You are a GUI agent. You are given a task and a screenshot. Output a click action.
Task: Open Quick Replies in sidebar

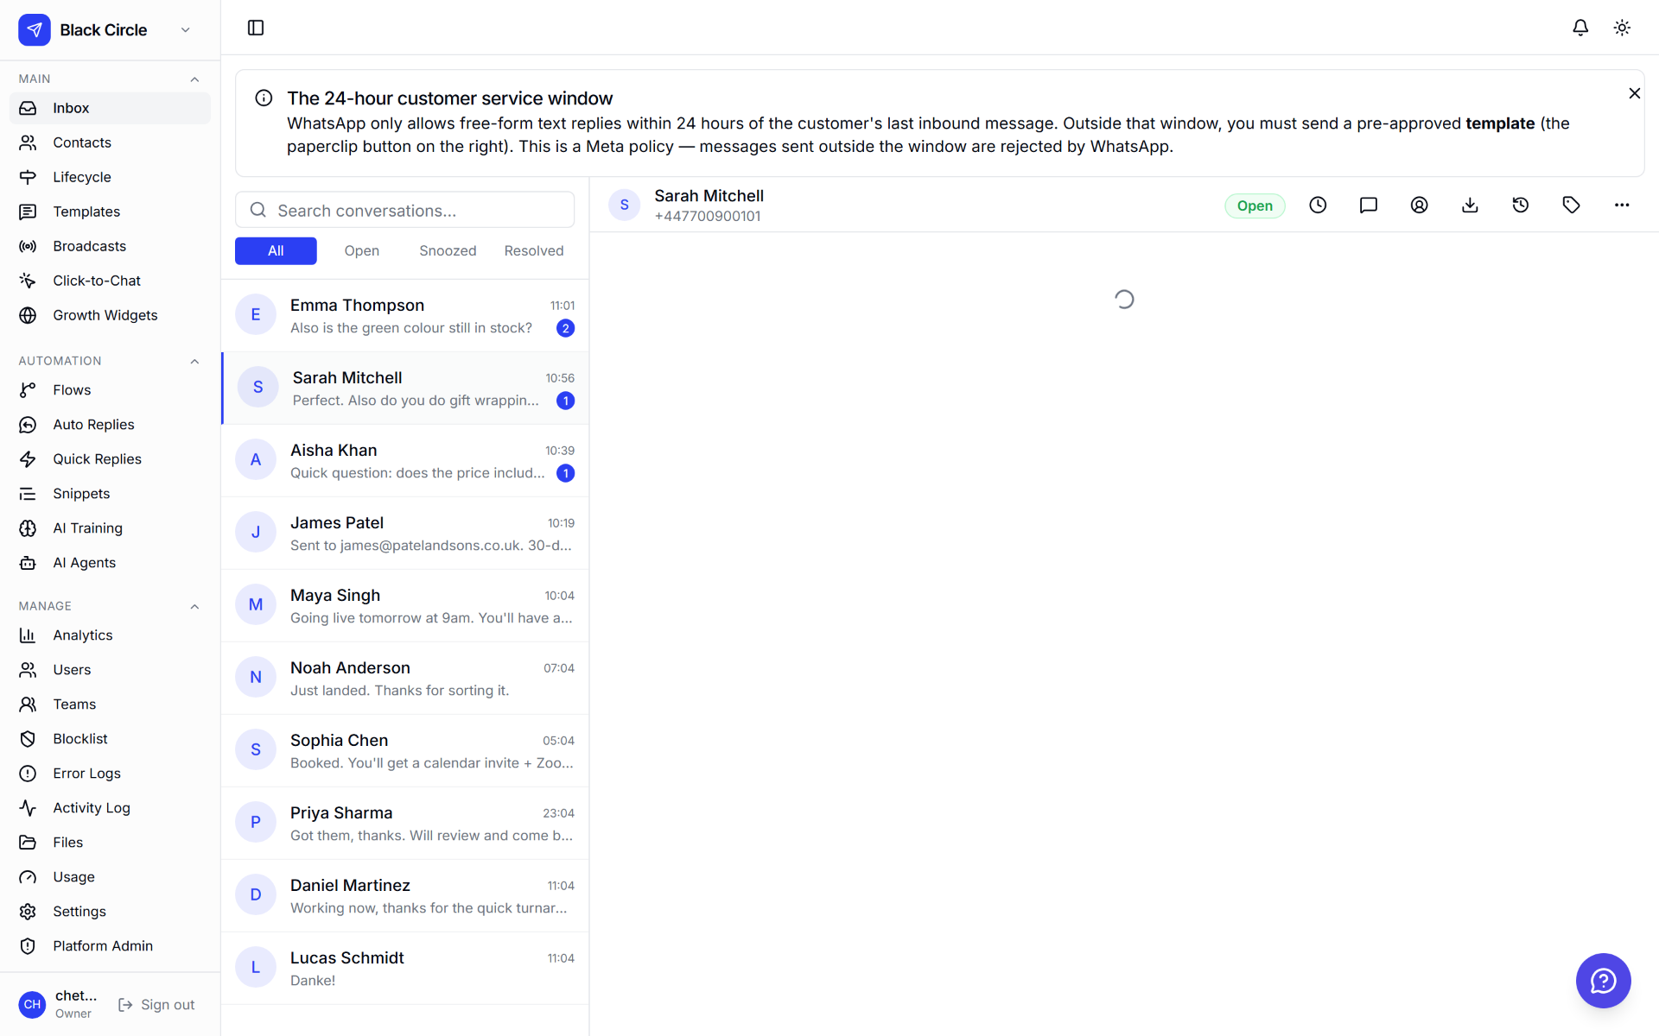point(110,459)
